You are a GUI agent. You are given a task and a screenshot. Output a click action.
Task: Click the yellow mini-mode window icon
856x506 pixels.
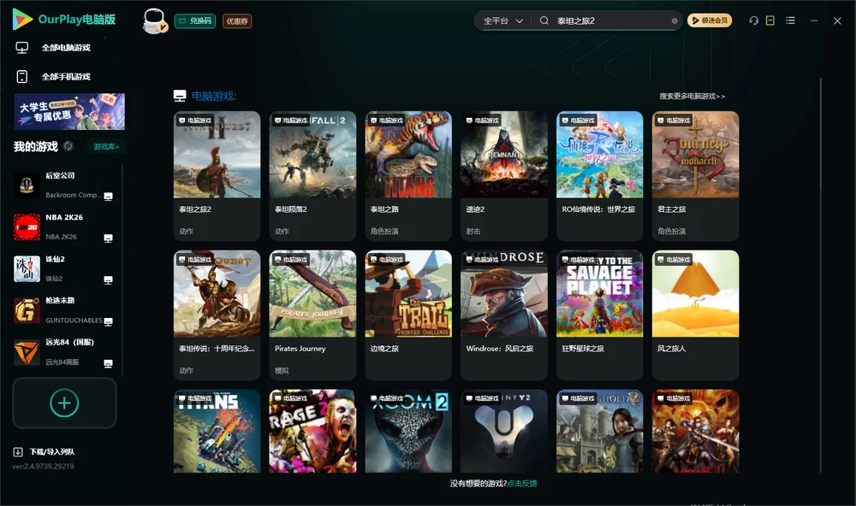[x=770, y=21]
